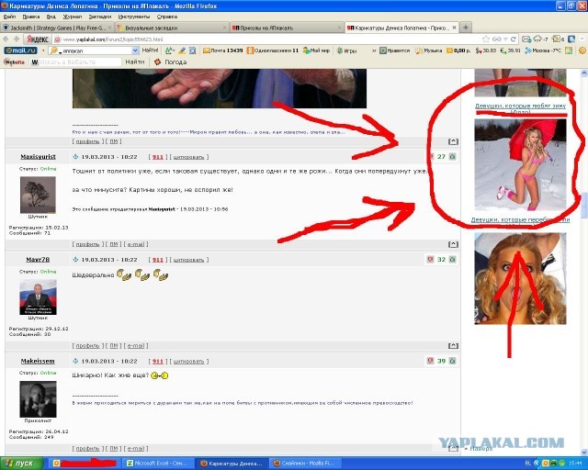Expand the mail.ru search suggestions dropdown
Screen dimensions: 588x470
pos(135,50)
